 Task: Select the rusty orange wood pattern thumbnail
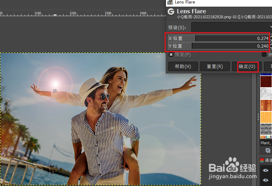266,105
